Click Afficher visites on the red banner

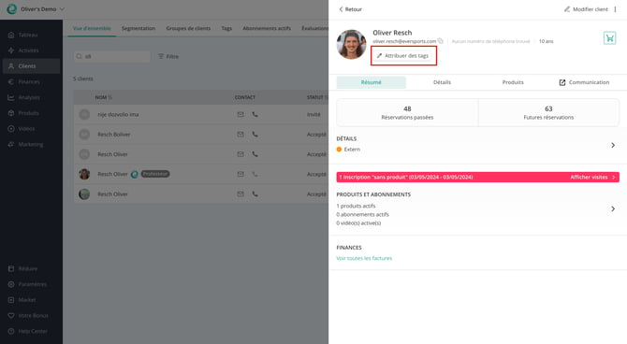pos(592,177)
